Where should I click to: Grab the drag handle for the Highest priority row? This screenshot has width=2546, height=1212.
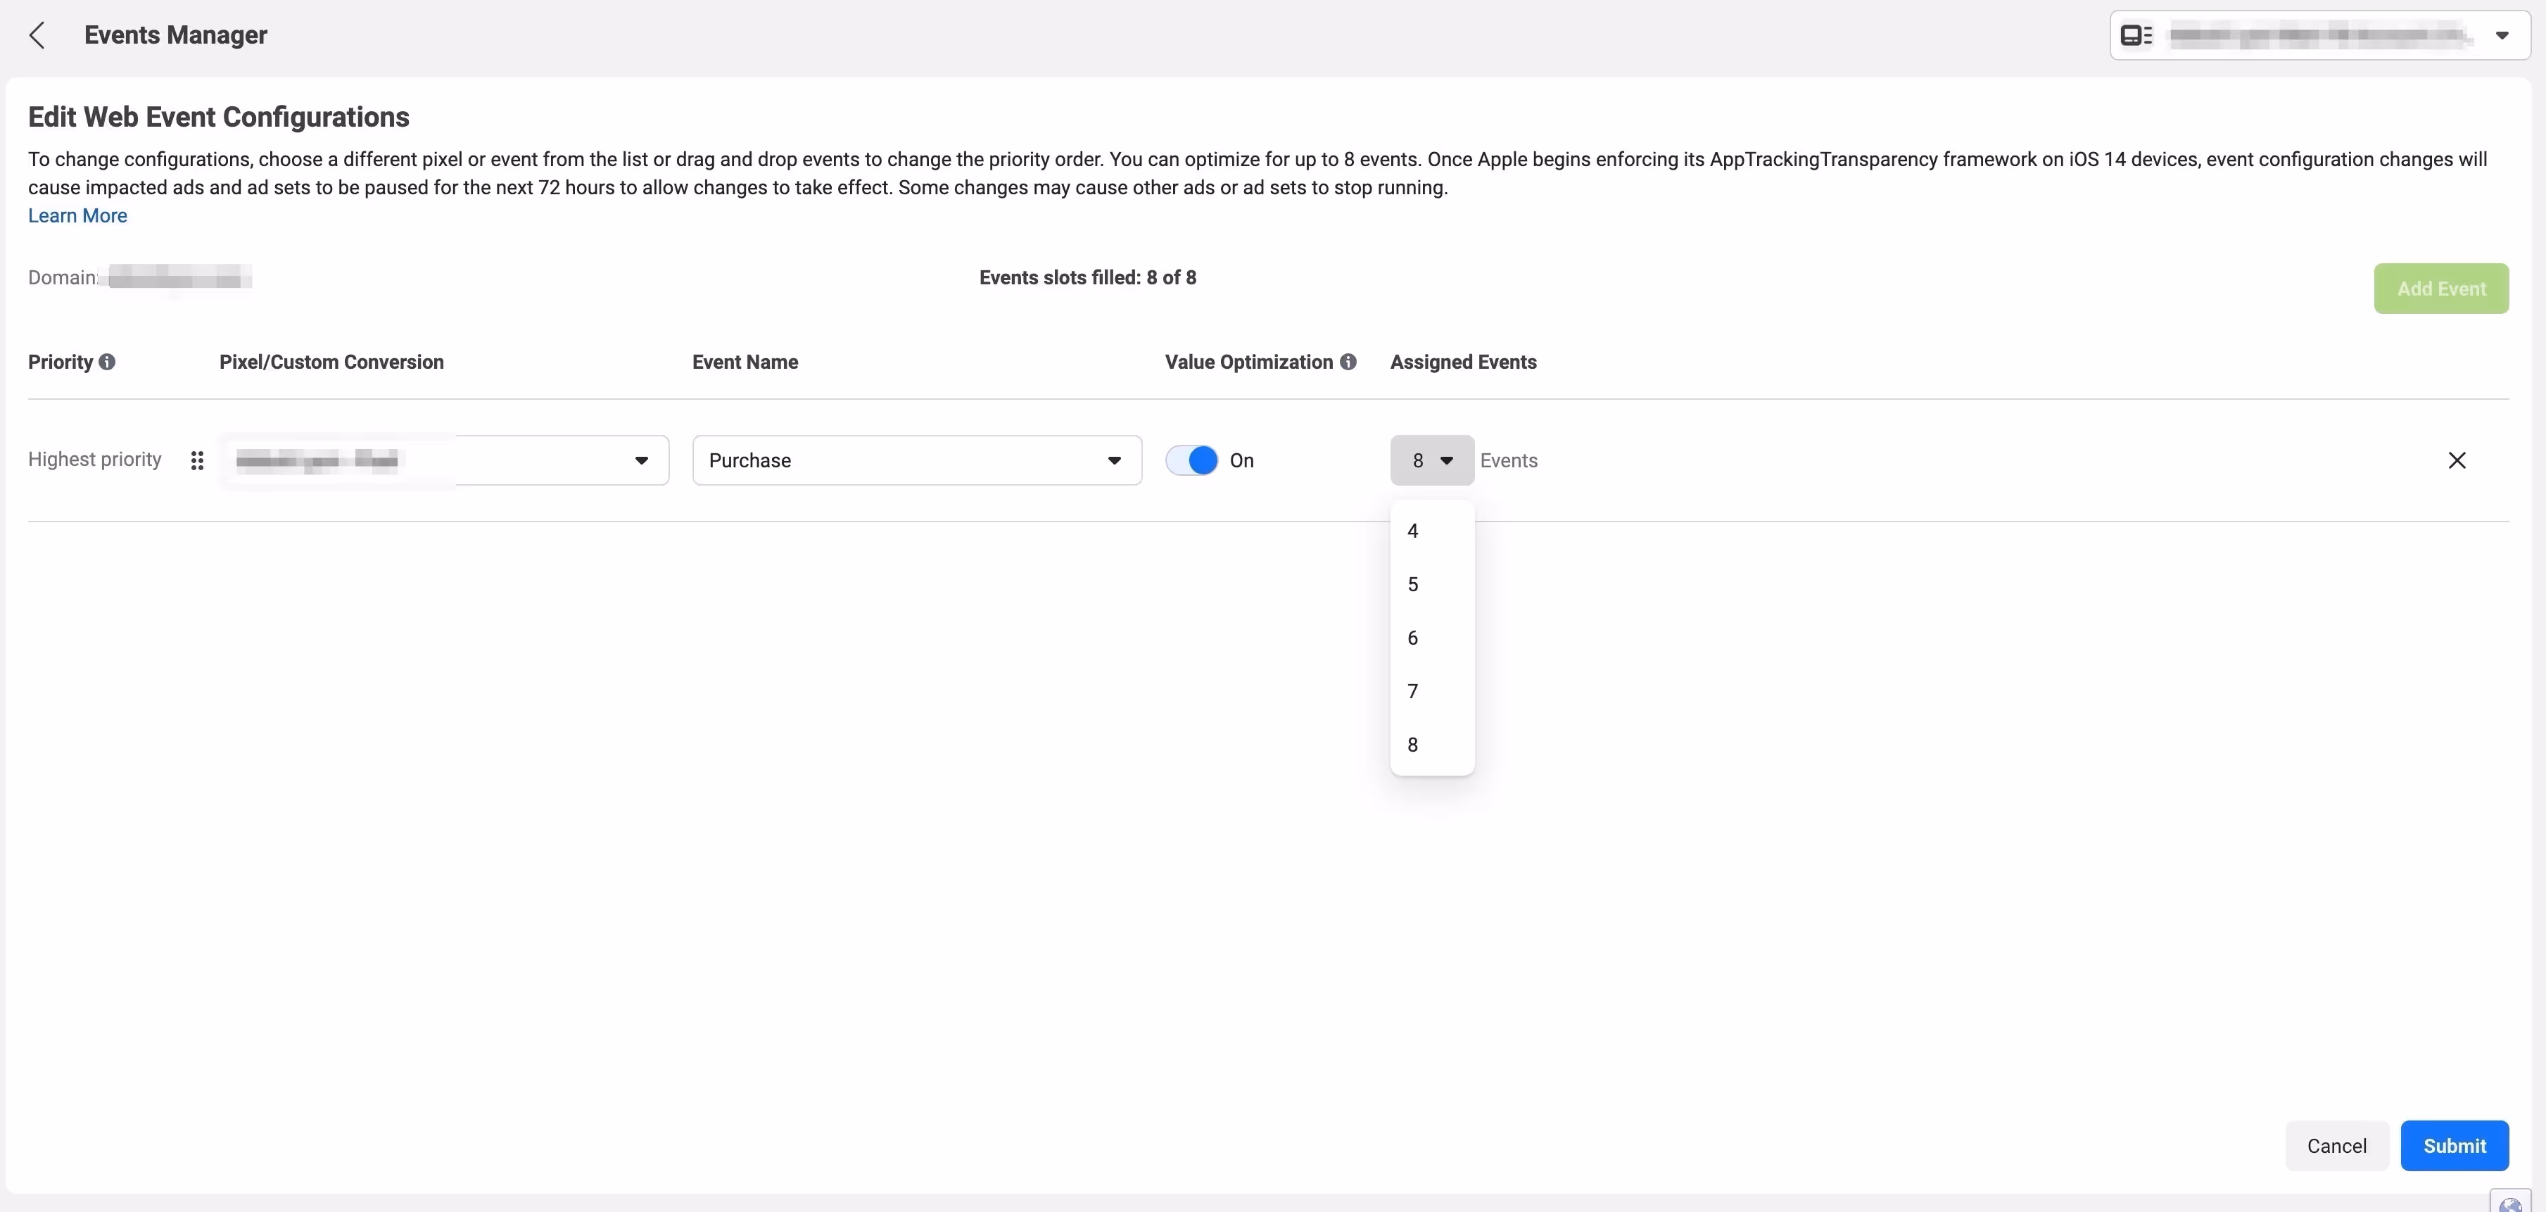tap(196, 461)
